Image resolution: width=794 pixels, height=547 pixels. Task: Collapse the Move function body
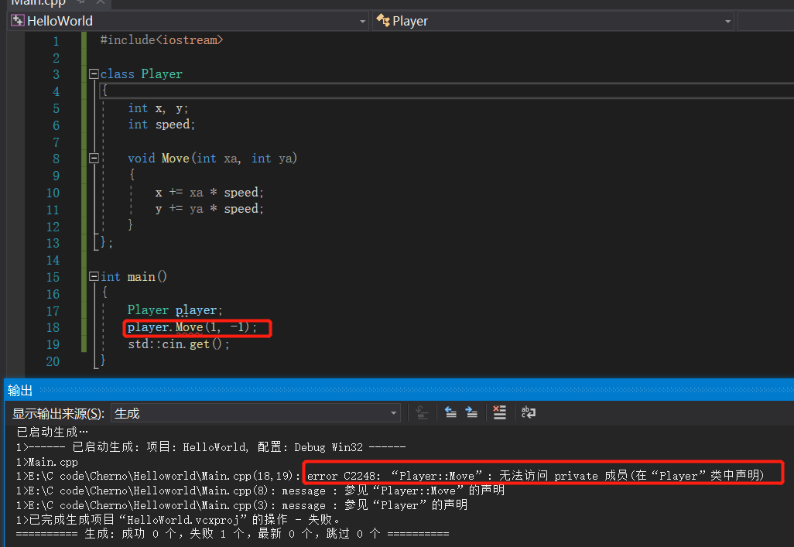tap(93, 158)
